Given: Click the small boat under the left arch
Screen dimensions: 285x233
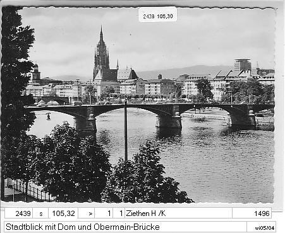Looking at the screenshot, I should pos(49,116).
